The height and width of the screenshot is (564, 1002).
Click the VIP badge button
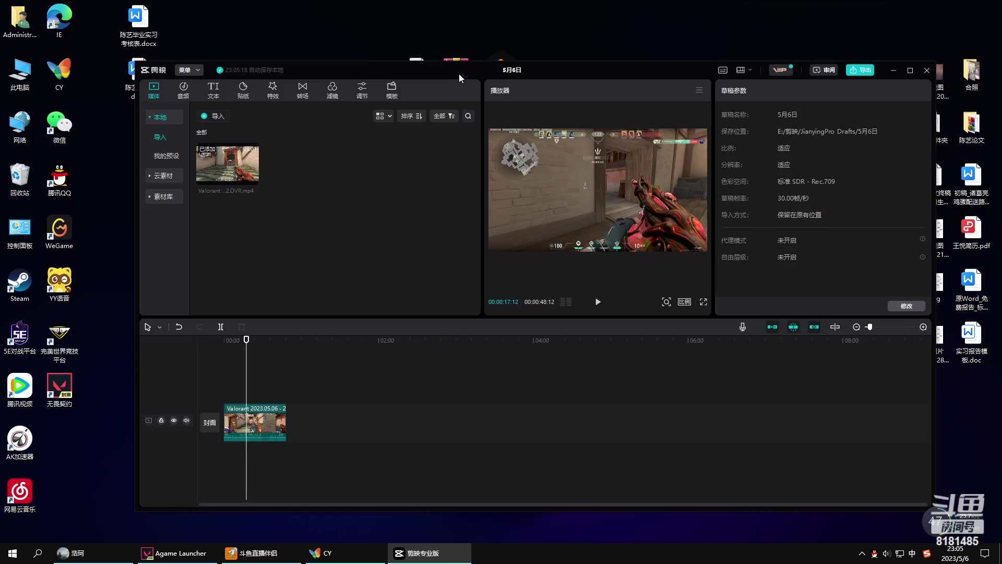pyautogui.click(x=781, y=70)
